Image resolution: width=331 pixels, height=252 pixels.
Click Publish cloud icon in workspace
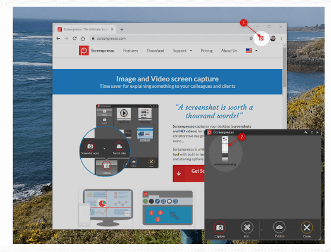[279, 229]
